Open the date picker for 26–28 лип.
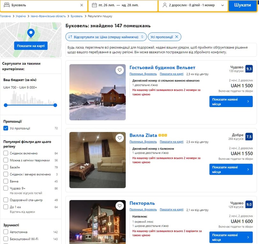The height and width of the screenshot is (244, 259). point(123,5)
